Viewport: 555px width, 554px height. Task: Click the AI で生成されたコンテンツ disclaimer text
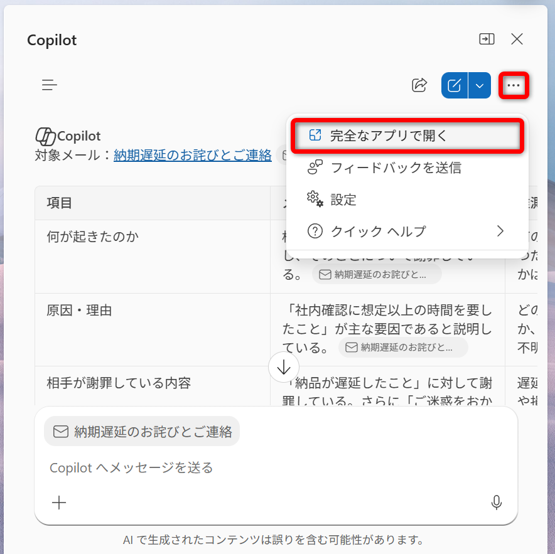coord(274,540)
